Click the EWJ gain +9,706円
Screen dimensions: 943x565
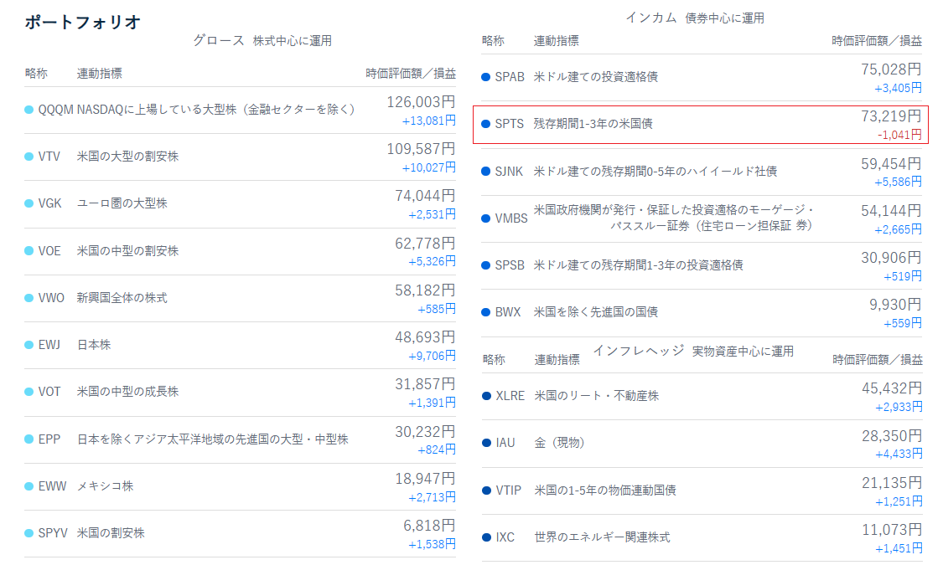[432, 356]
